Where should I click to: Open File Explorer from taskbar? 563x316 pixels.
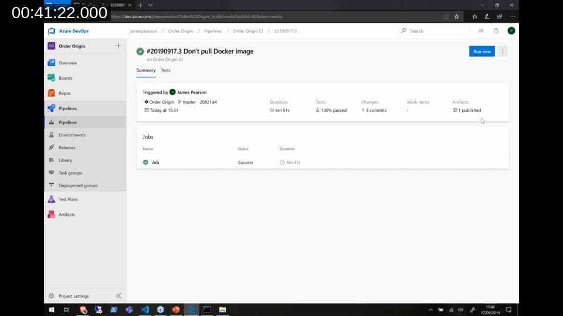(223, 310)
